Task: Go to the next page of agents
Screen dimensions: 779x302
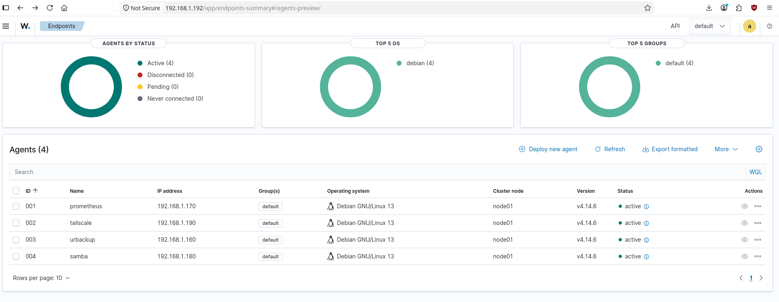Action: (761, 278)
